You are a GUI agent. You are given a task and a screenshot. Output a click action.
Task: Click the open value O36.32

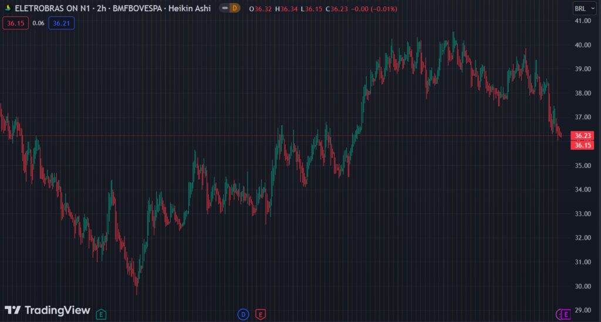[x=260, y=9]
